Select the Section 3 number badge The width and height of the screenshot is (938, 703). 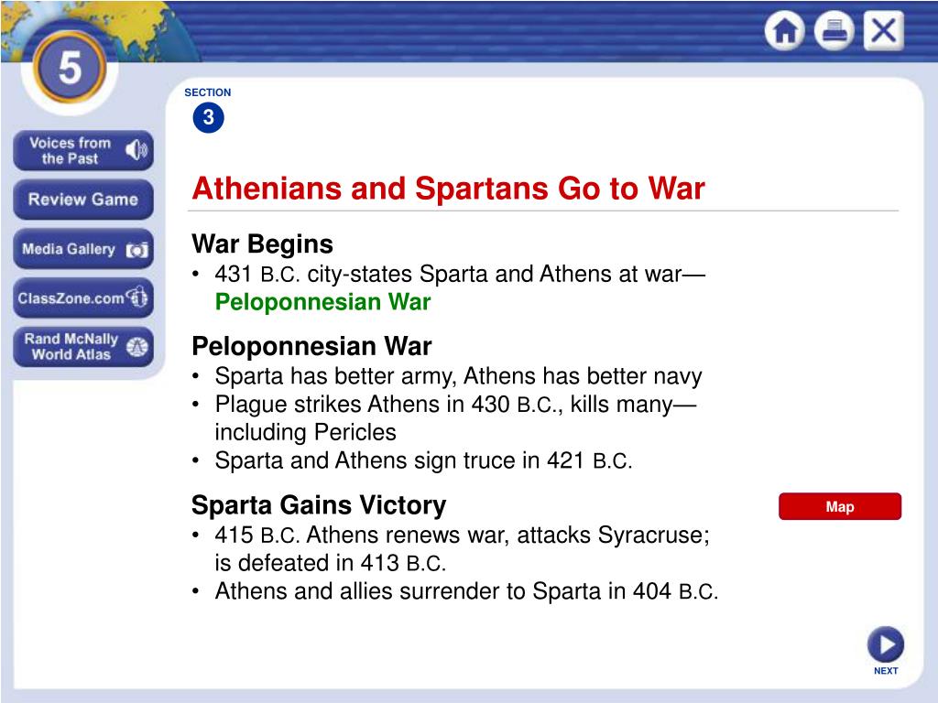point(208,117)
